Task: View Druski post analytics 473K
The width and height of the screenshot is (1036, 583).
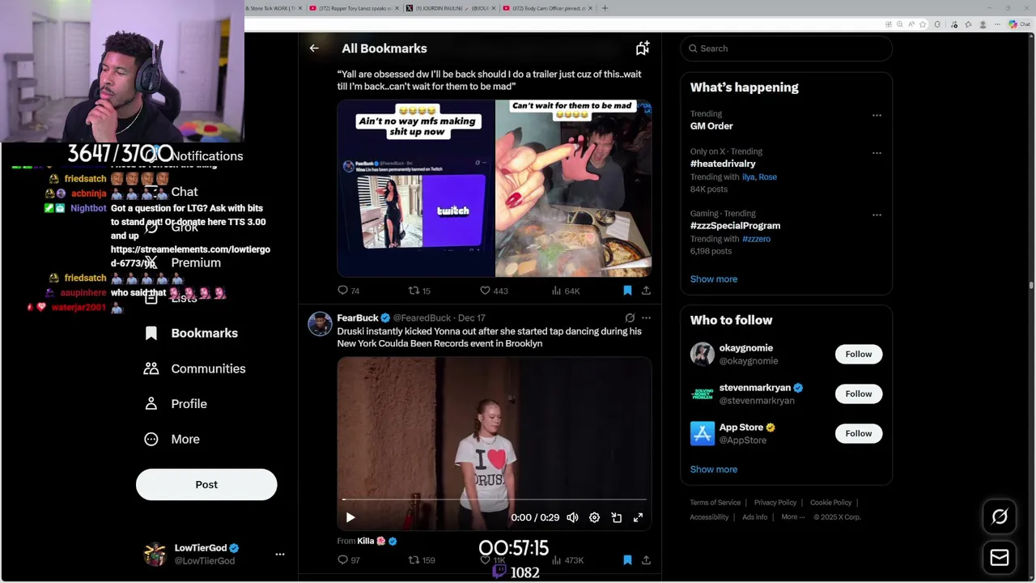Action: click(x=568, y=560)
